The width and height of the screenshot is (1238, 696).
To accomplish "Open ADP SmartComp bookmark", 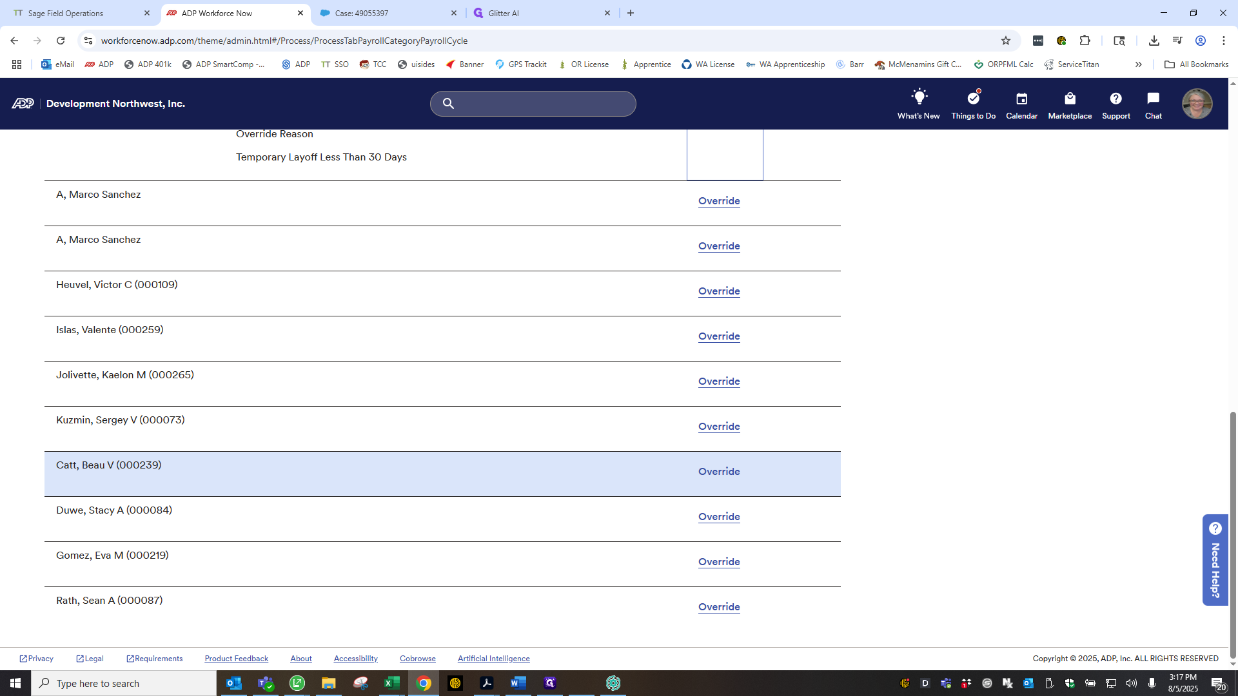I will (224, 64).
